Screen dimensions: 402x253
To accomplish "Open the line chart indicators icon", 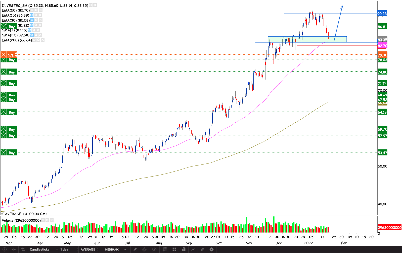I will click(193, 249).
